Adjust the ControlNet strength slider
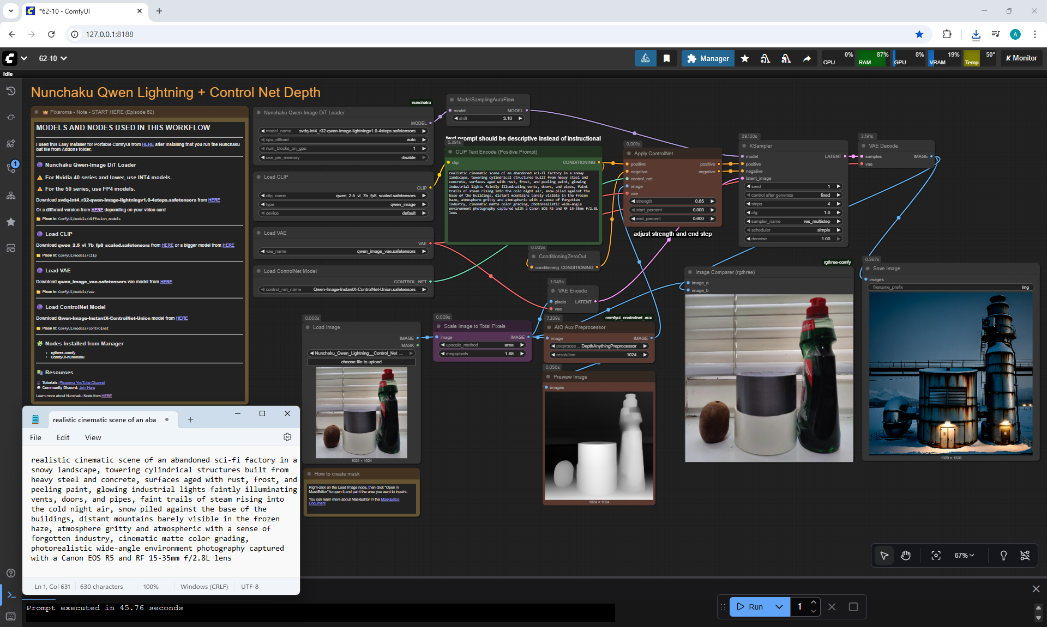1047x627 pixels. point(672,201)
